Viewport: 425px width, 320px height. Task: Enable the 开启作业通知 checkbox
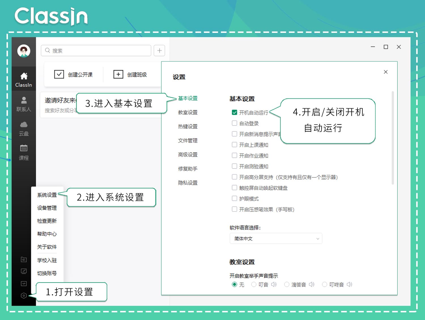coord(234,155)
